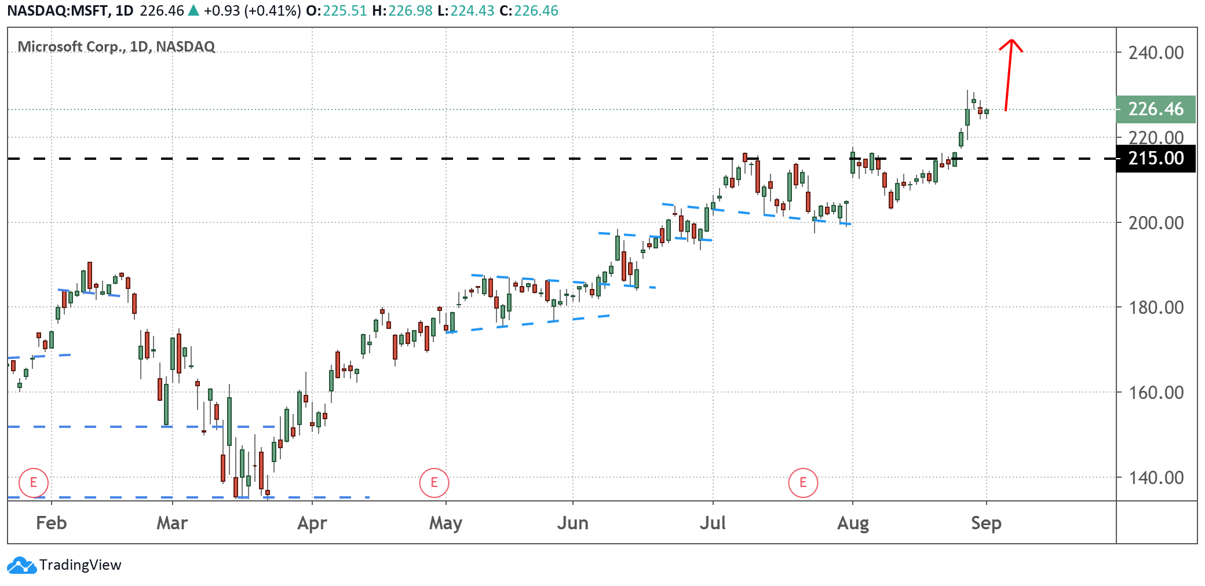Screen dimensions: 1205x586
Task: Select the red upward arrow annotation
Action: [1009, 75]
